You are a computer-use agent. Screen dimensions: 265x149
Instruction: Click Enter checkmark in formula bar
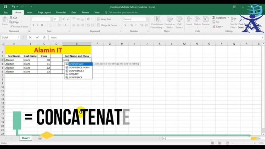tap(37, 37)
